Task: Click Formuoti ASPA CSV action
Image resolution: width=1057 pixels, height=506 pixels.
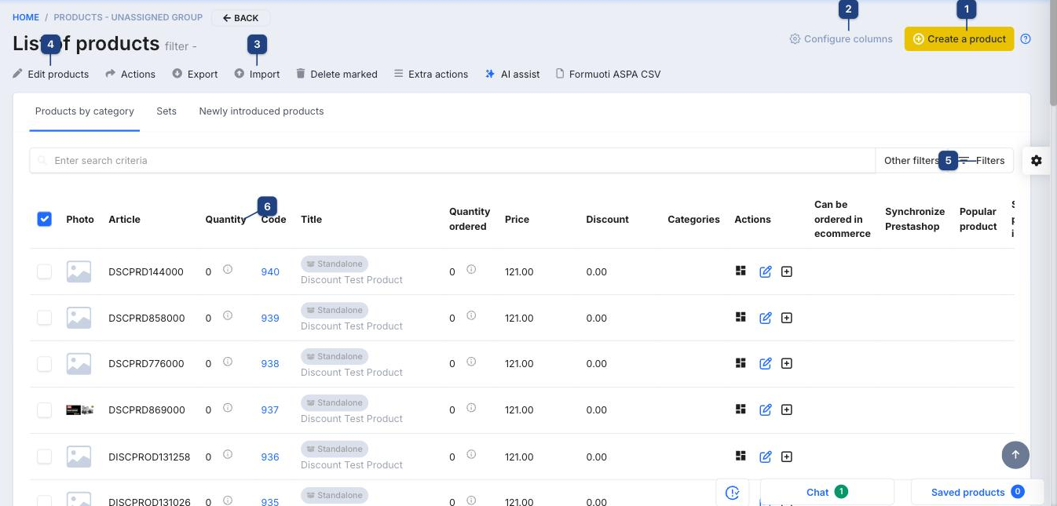Action: point(608,74)
